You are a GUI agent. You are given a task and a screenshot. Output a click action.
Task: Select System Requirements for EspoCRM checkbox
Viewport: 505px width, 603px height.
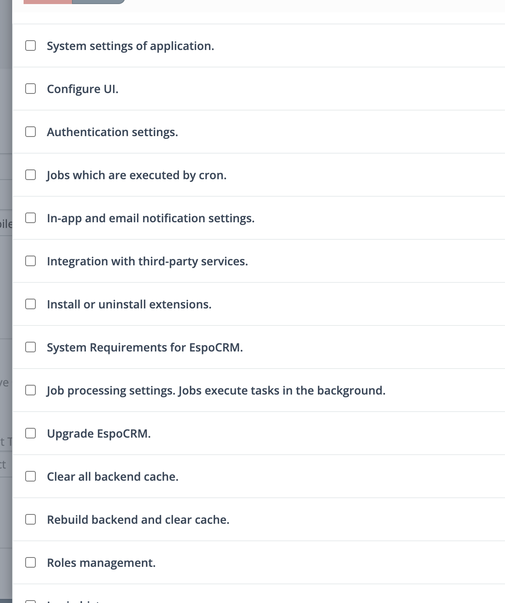pyautogui.click(x=30, y=347)
